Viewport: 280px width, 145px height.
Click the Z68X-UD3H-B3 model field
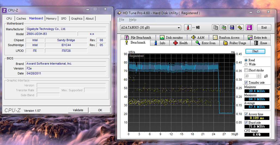click(x=51, y=34)
